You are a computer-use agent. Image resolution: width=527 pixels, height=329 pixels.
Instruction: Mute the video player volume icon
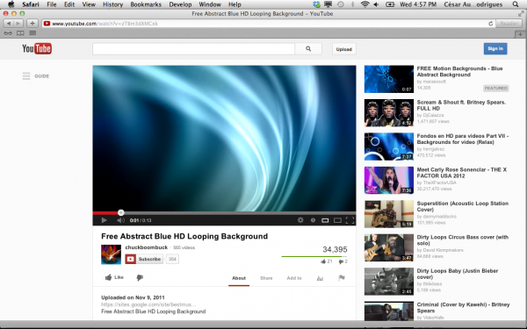(x=120, y=220)
